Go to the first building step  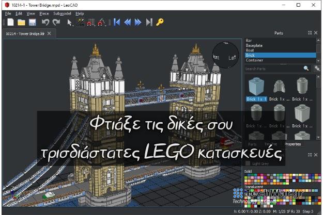pyautogui.click(x=117, y=22)
